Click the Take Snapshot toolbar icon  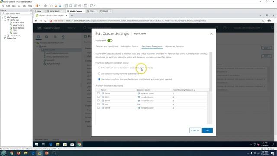[52, 6]
